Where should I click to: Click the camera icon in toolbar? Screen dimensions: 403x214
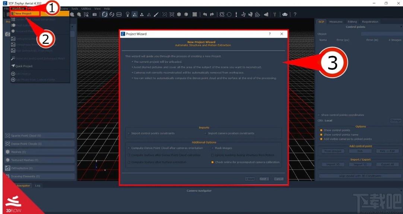[x=95, y=14]
